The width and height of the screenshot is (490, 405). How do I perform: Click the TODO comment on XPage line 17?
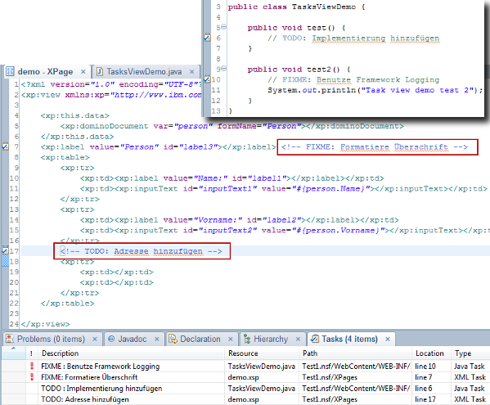pos(142,251)
